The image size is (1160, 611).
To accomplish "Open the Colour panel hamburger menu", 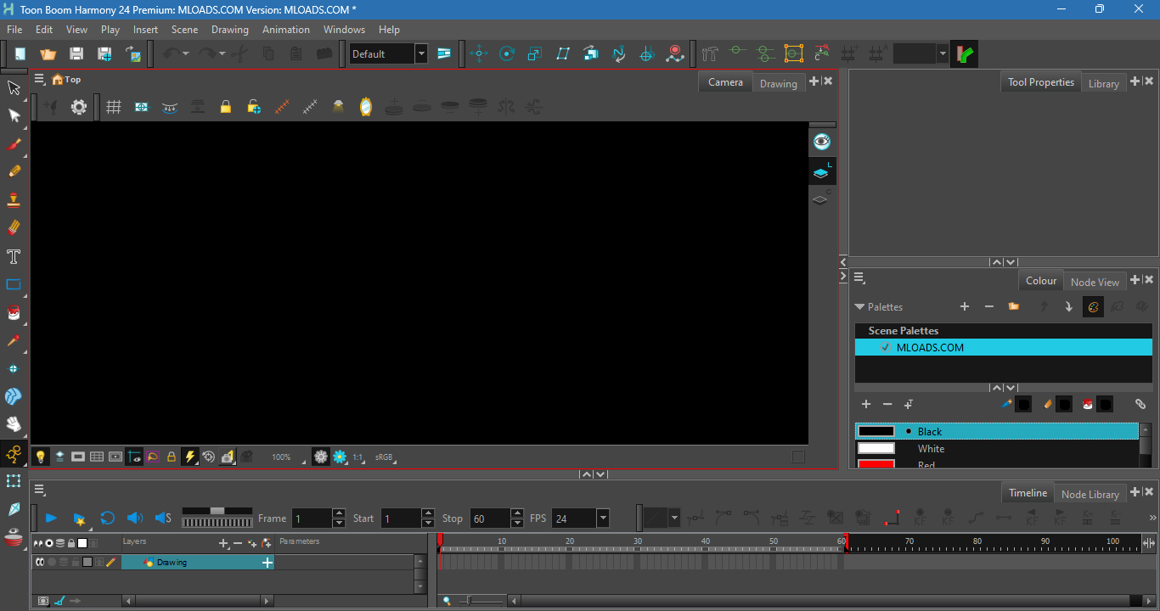I will [859, 278].
